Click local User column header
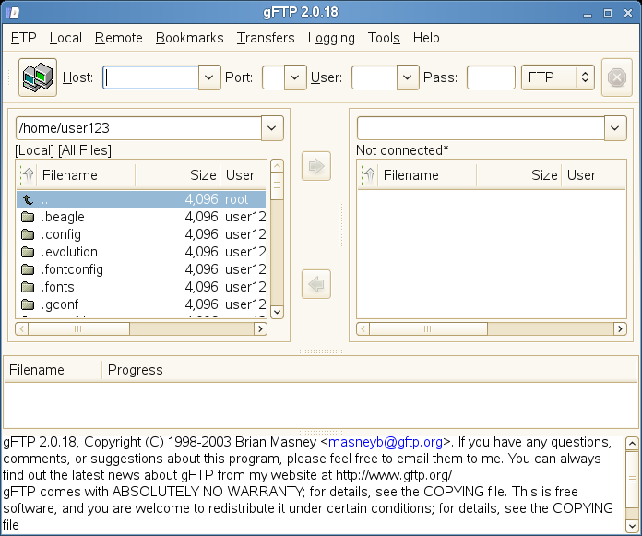 point(244,175)
